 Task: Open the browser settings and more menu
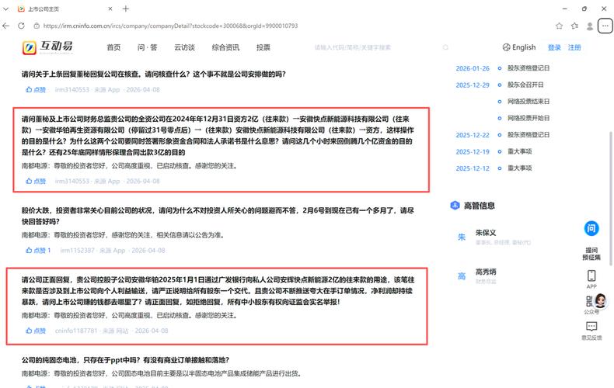605,26
